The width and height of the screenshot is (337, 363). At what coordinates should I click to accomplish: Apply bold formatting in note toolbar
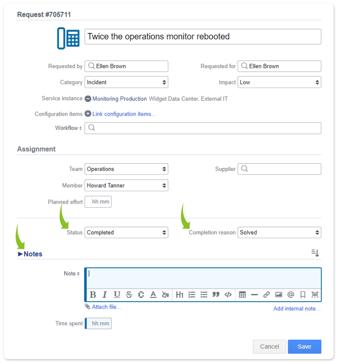(x=93, y=295)
